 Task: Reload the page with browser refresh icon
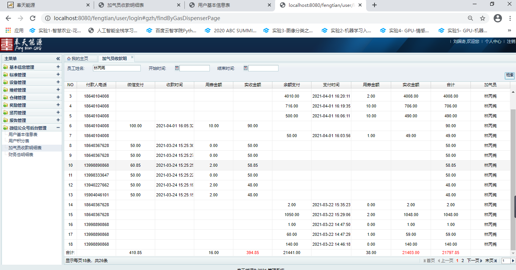coord(33,18)
